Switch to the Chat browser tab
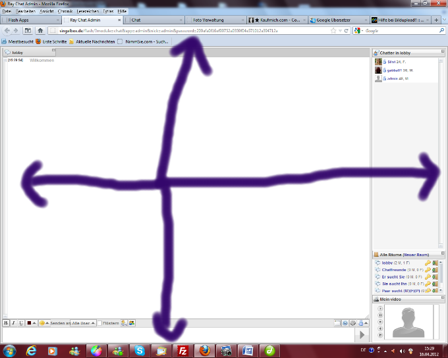The height and width of the screenshot is (358, 448). (x=155, y=20)
